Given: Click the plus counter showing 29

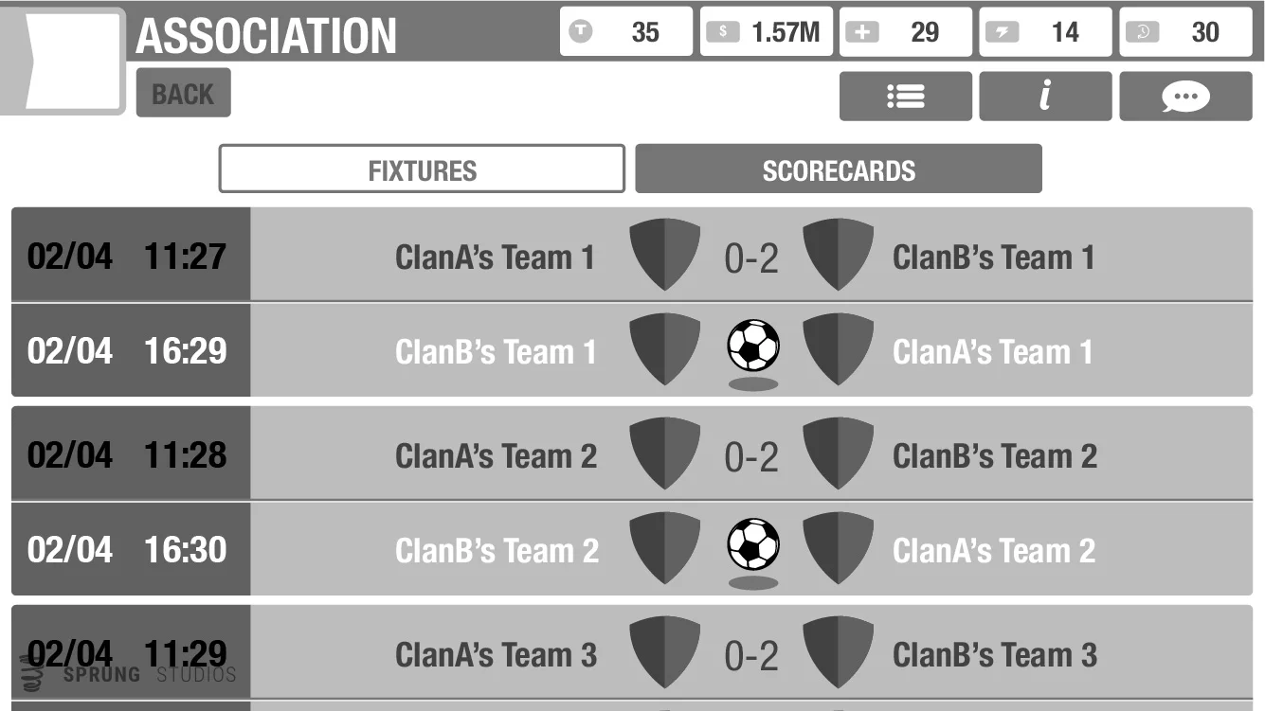Looking at the screenshot, I should (x=905, y=32).
